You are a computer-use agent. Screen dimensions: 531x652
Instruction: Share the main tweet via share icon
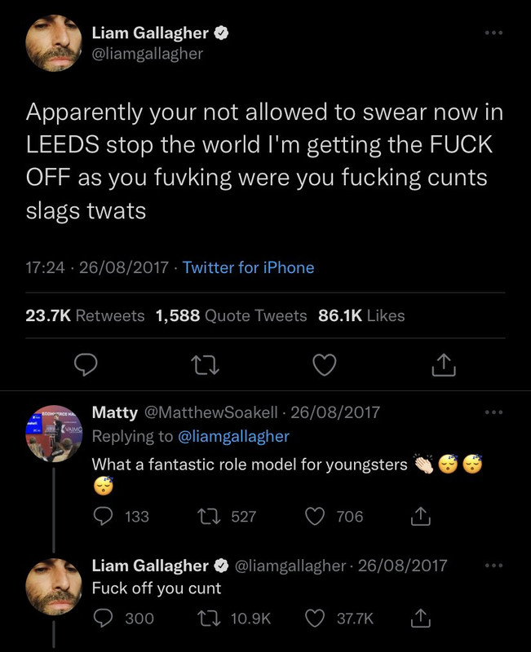(444, 364)
